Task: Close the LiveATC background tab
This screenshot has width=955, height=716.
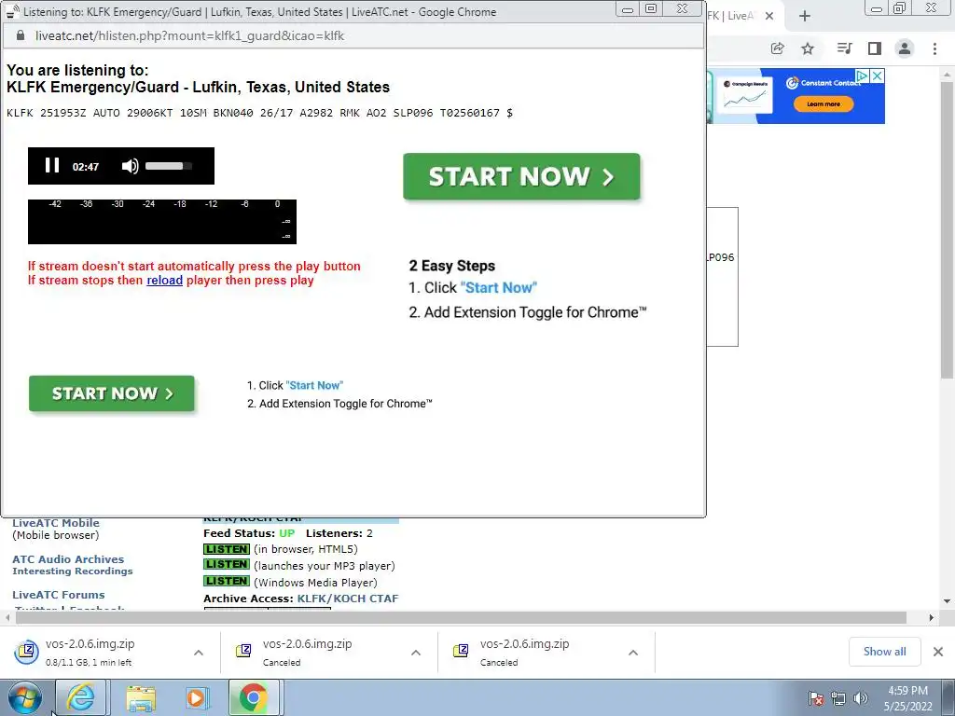Action: pos(769,16)
